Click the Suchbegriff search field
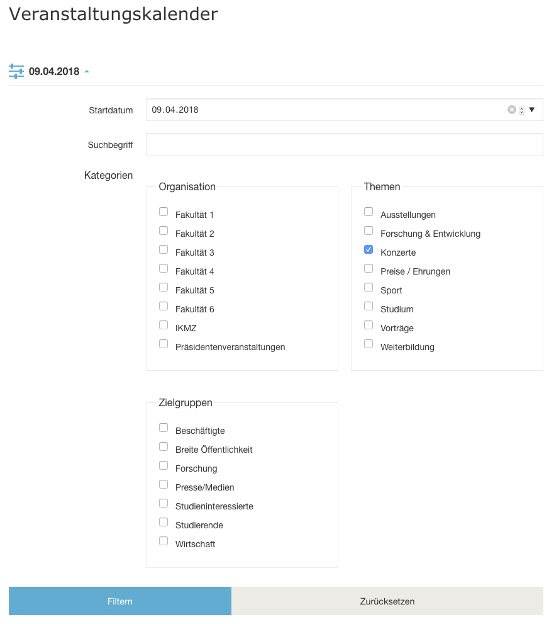Screen dimensions: 549x624 point(344,144)
